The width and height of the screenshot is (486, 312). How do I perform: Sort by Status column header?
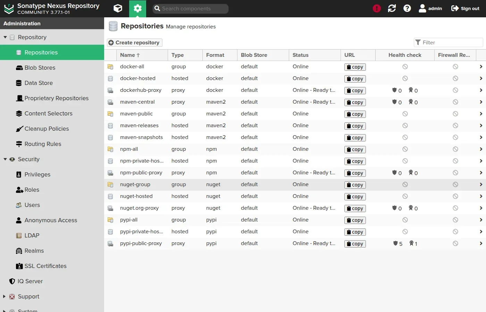(x=315, y=55)
